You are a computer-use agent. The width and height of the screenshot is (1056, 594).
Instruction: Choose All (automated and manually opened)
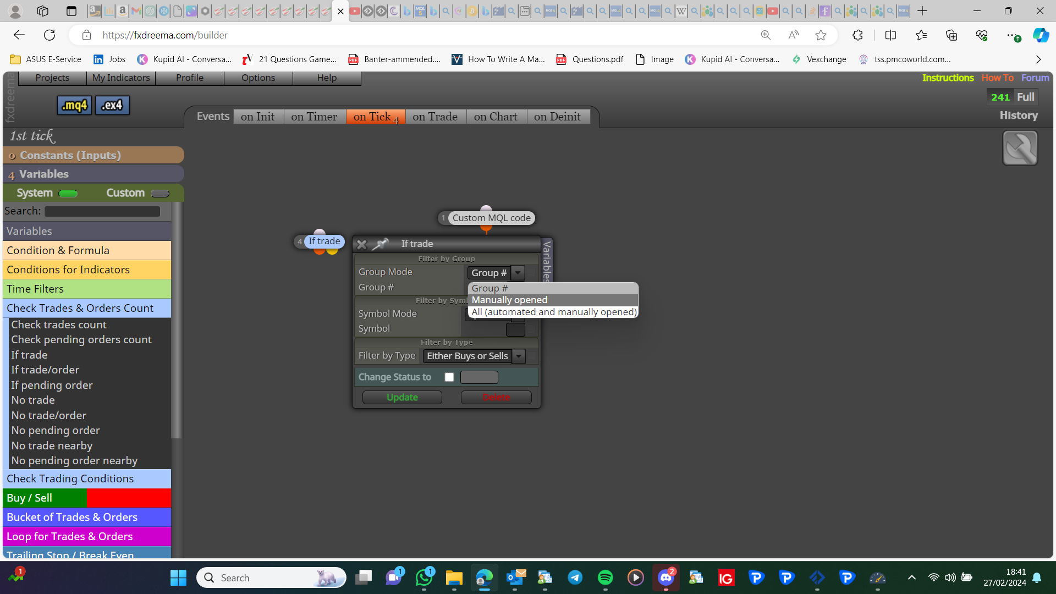(x=553, y=312)
